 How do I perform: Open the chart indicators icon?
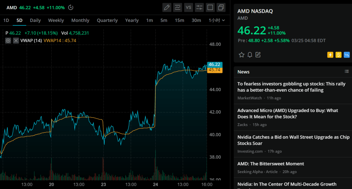pyautogui.click(x=178, y=7)
